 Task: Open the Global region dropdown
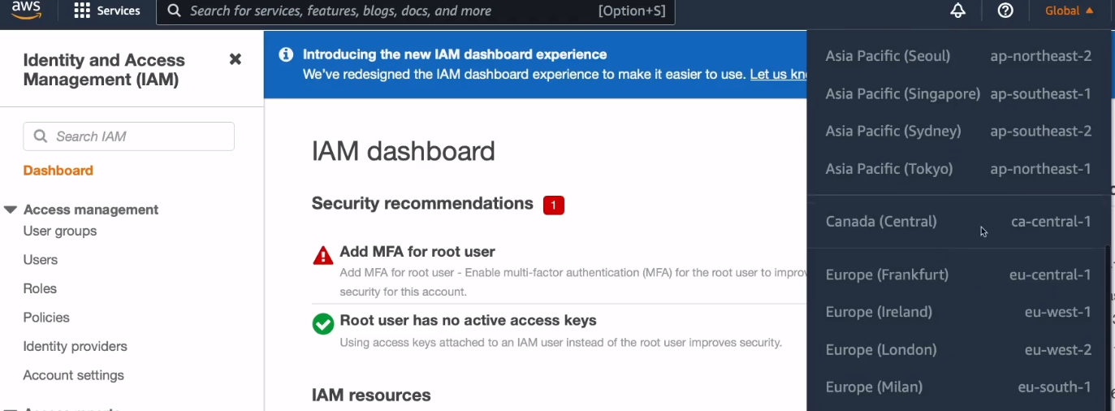pos(1070,11)
